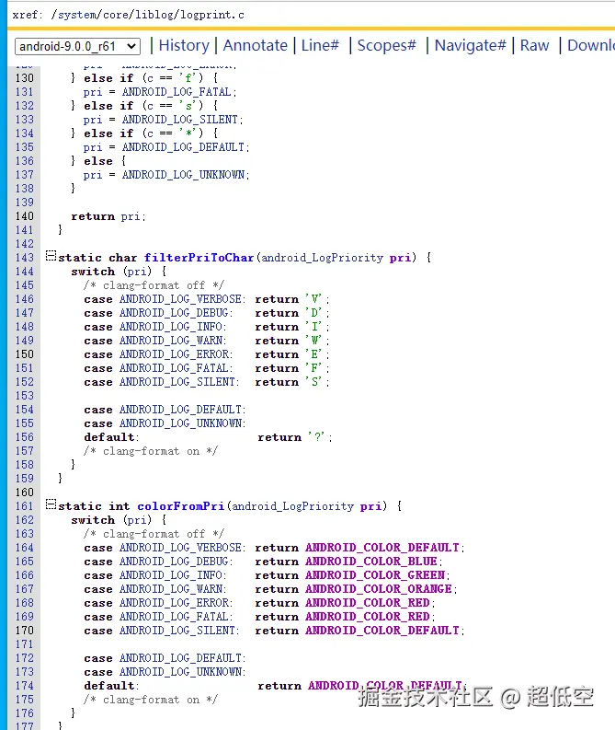The height and width of the screenshot is (730, 615).
Task: Click the filterPriToChar function name
Action: (x=199, y=258)
